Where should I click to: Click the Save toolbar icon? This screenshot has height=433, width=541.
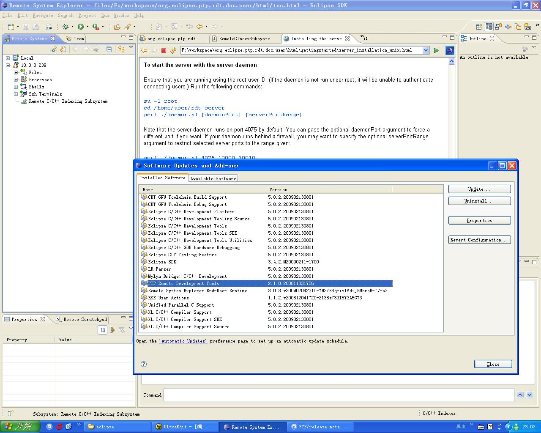(x=26, y=27)
